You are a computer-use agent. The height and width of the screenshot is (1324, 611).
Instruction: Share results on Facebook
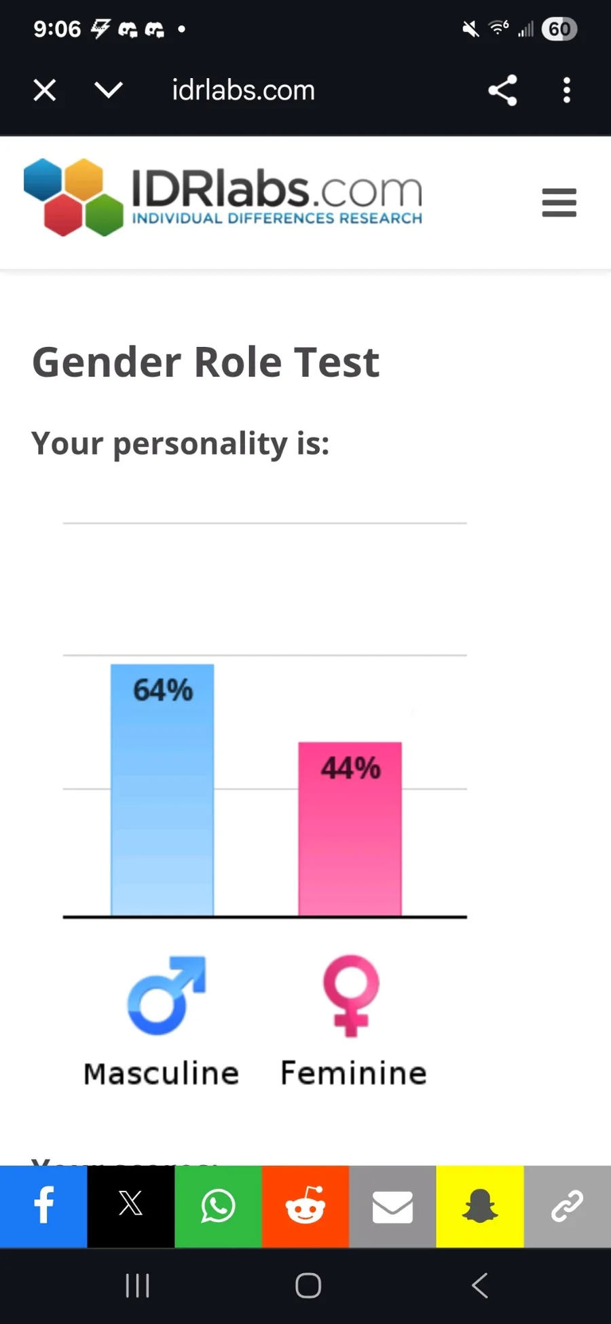[43, 1207]
